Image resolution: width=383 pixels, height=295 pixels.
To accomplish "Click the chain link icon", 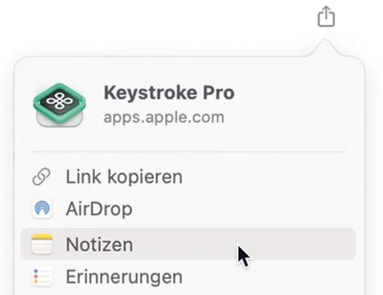I will (x=42, y=177).
